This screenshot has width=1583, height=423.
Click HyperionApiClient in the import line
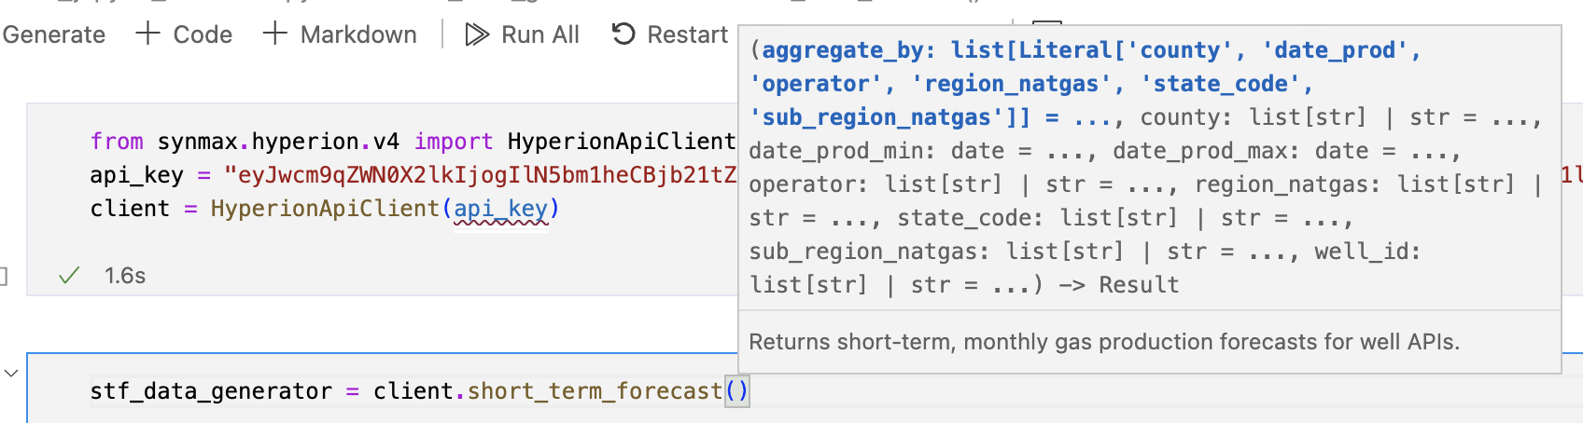[622, 142]
